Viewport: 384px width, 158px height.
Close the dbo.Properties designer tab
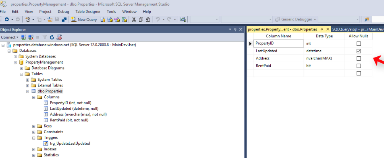pos(328,29)
